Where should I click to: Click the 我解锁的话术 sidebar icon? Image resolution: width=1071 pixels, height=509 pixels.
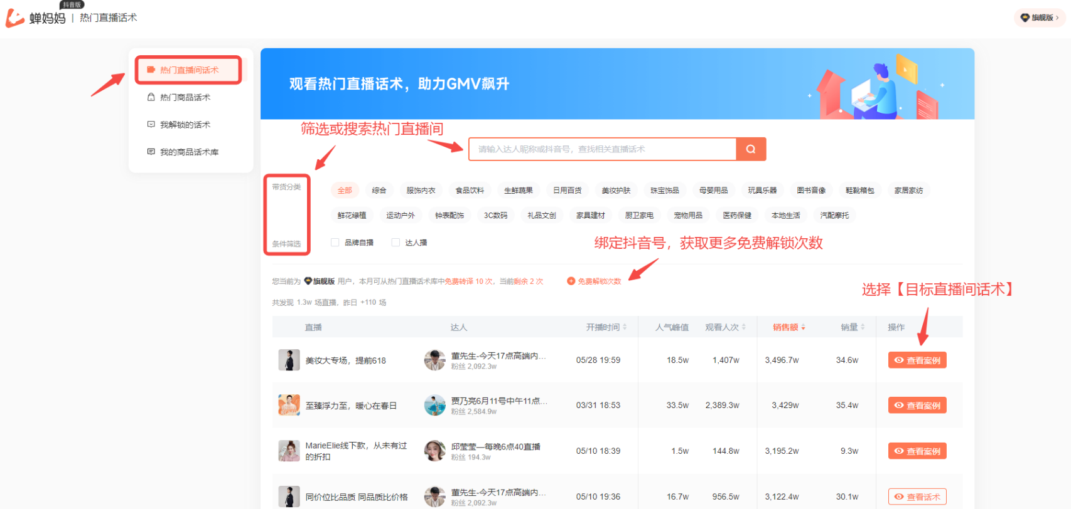151,124
